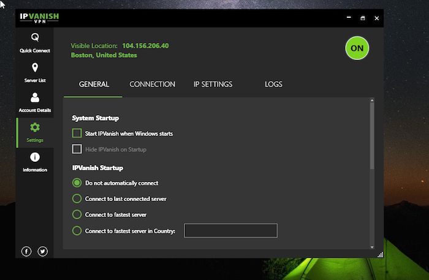The height and width of the screenshot is (280, 429).
Task: Click the Boston, United States location text
Action: pos(104,55)
